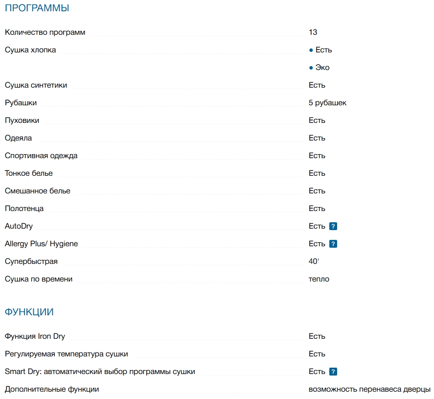Click the ПРОГРАММЫ section heading

37,8
